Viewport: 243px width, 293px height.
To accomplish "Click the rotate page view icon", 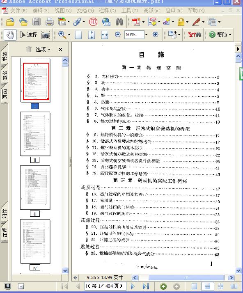I will [x=172, y=35].
